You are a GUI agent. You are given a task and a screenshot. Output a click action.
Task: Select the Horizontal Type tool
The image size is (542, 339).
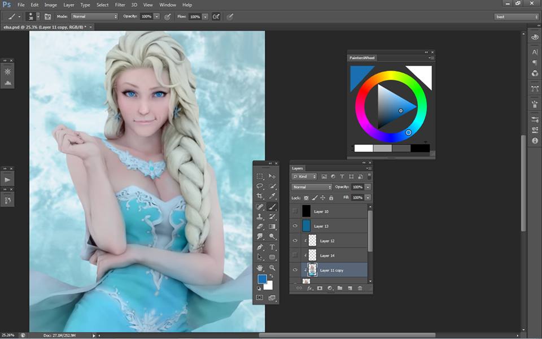272,247
